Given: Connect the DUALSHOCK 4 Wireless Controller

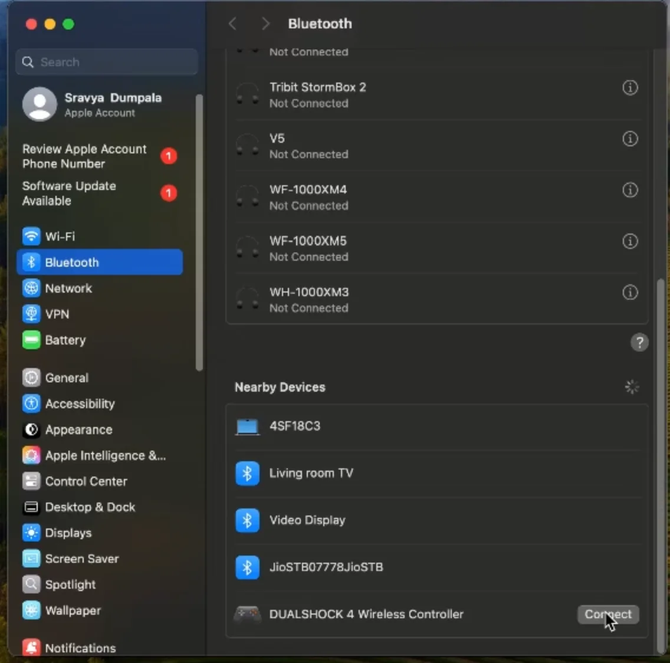Looking at the screenshot, I should tap(608, 614).
